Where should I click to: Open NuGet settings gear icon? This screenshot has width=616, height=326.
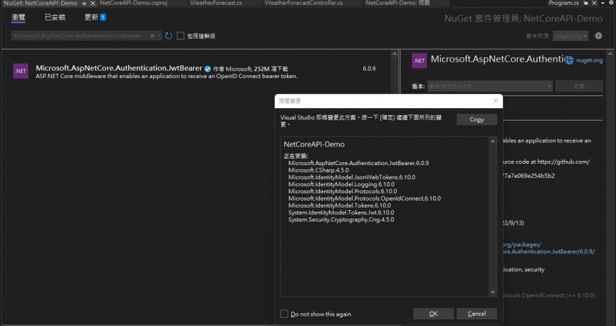point(599,35)
